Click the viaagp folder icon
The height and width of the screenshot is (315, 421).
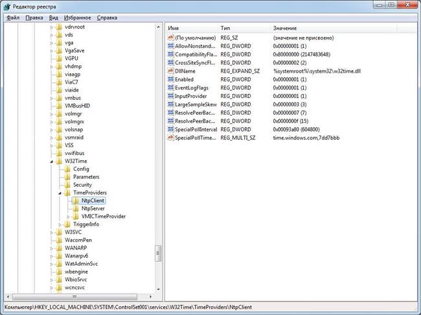[x=59, y=74]
